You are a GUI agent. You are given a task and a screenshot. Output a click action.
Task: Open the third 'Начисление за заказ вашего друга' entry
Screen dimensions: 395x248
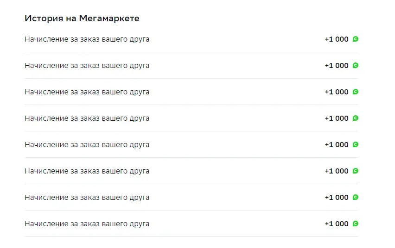pyautogui.click(x=191, y=92)
